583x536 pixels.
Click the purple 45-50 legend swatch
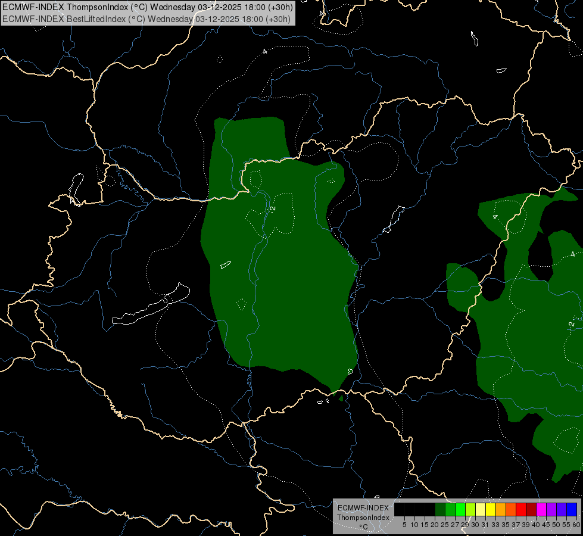(x=551, y=509)
